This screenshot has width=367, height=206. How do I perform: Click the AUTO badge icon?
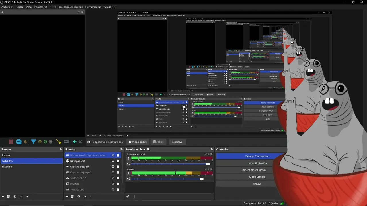coord(67,142)
